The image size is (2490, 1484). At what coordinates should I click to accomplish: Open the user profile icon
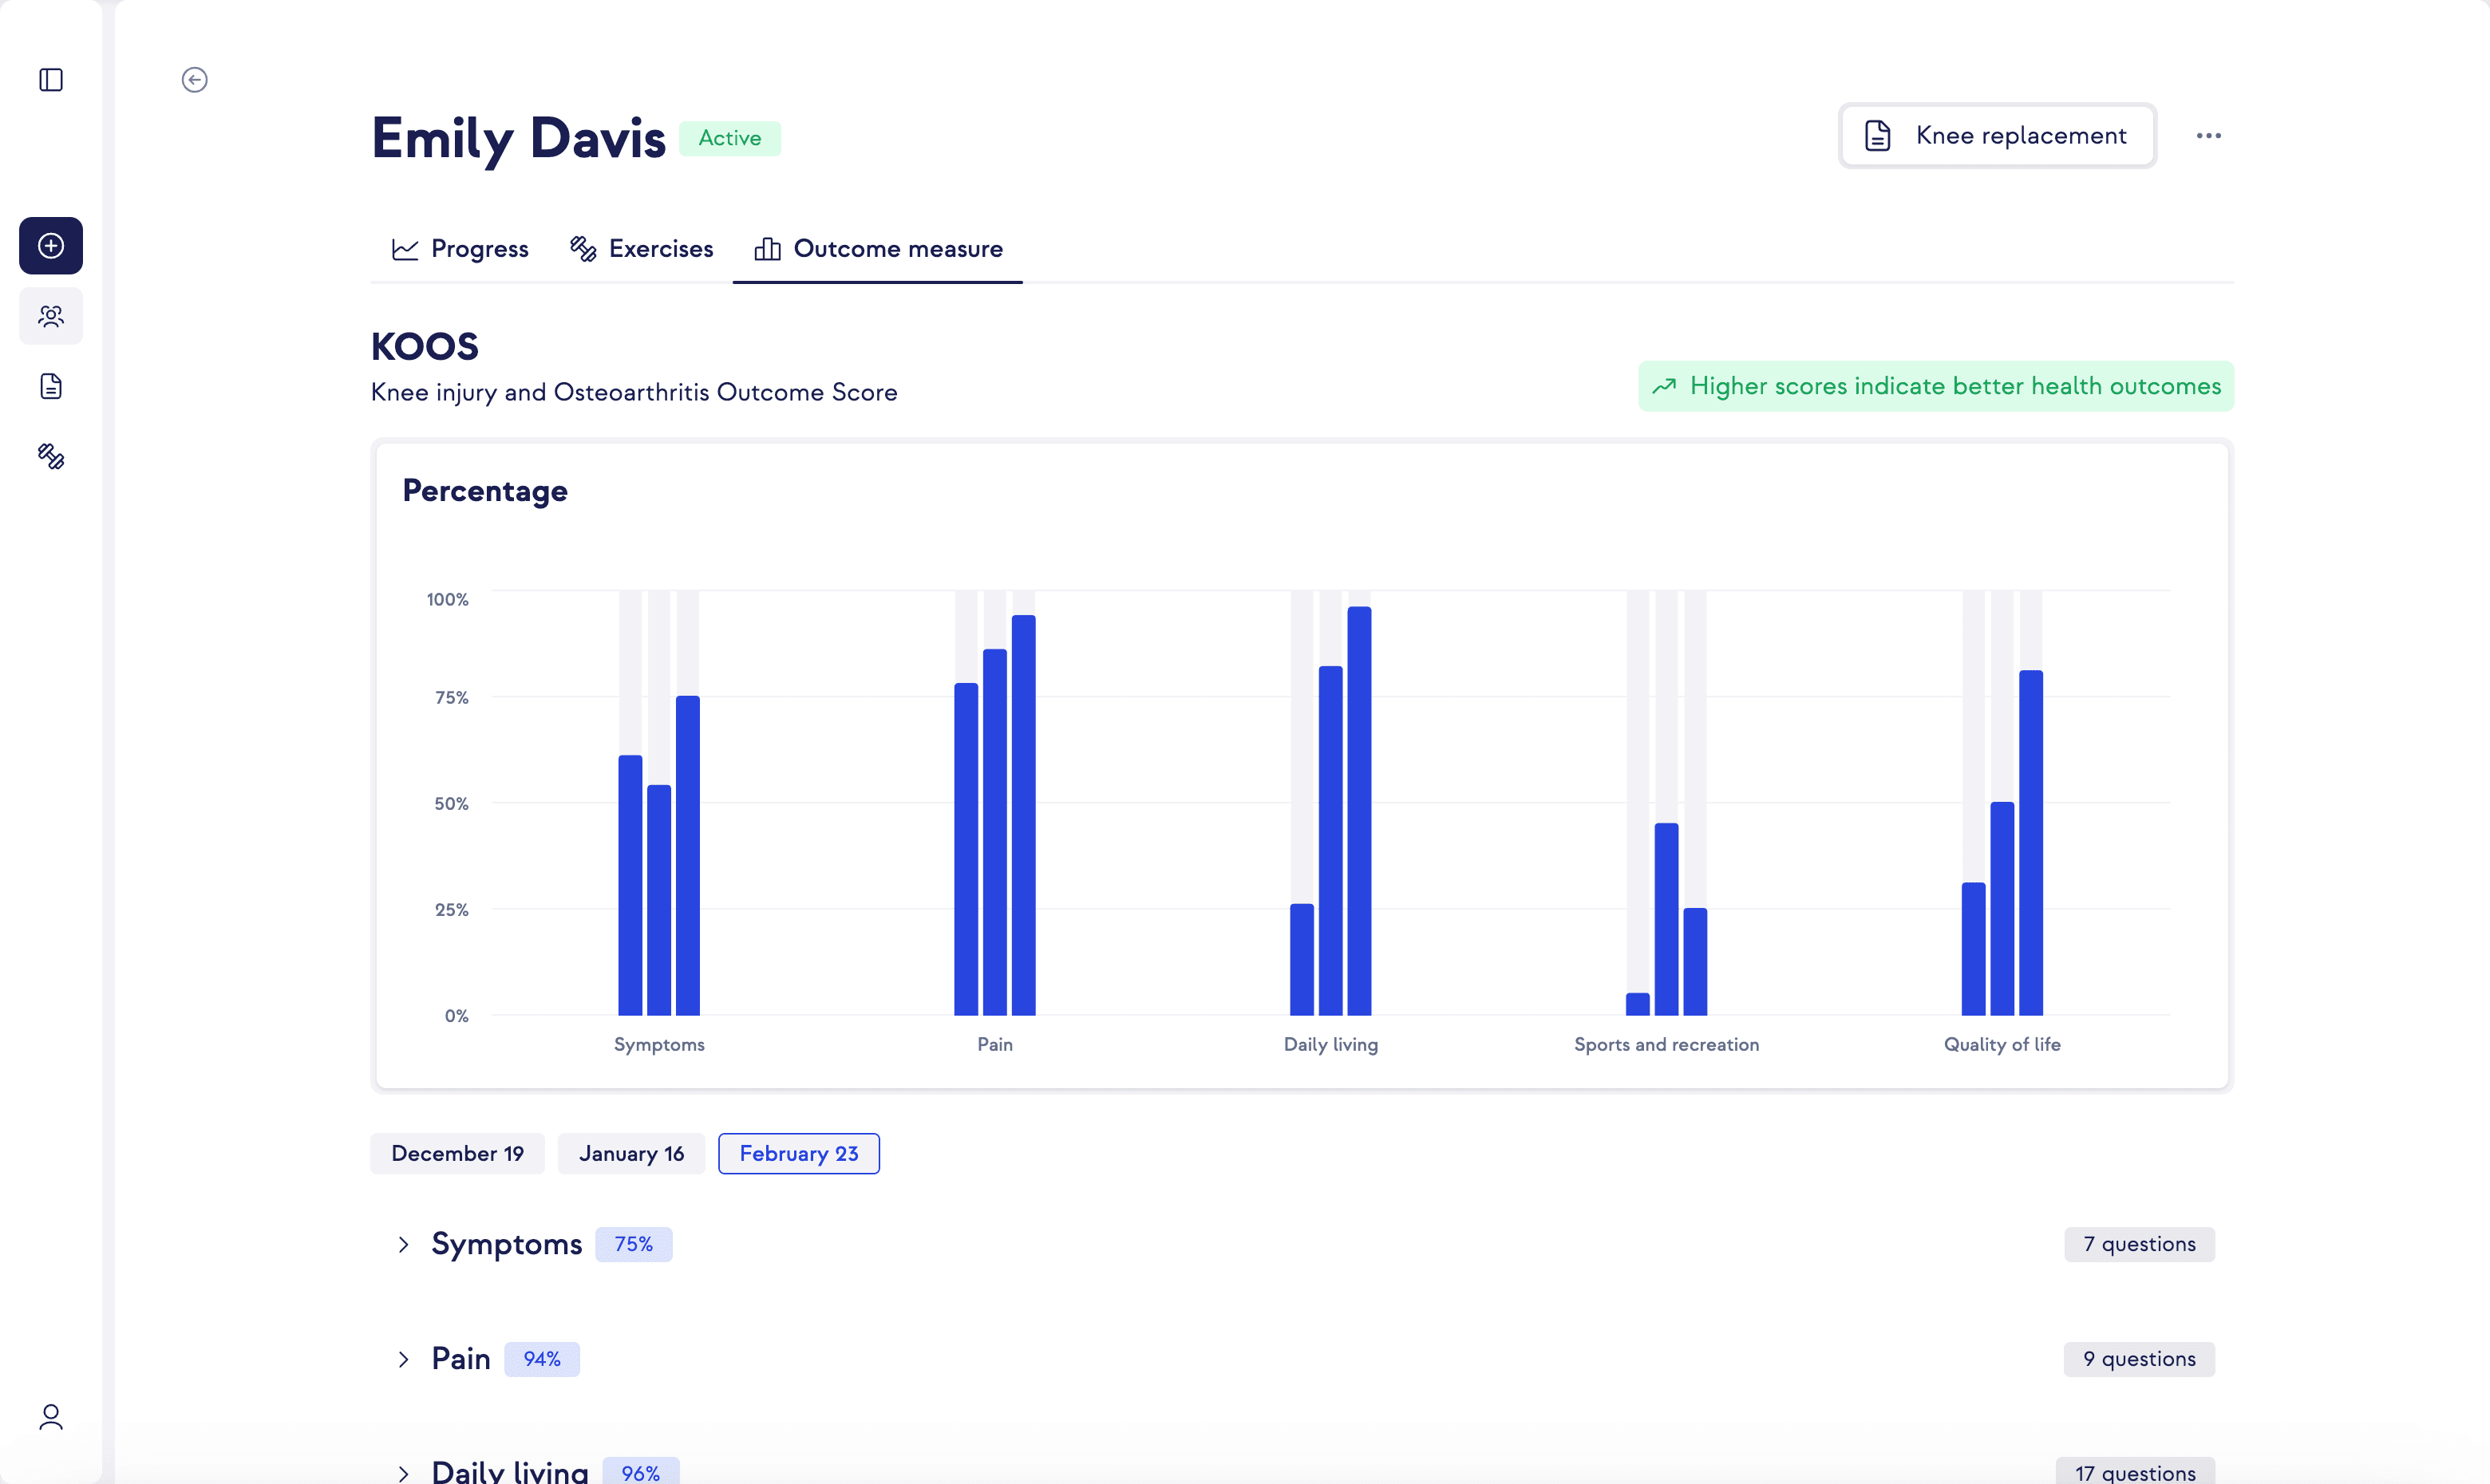click(51, 1417)
